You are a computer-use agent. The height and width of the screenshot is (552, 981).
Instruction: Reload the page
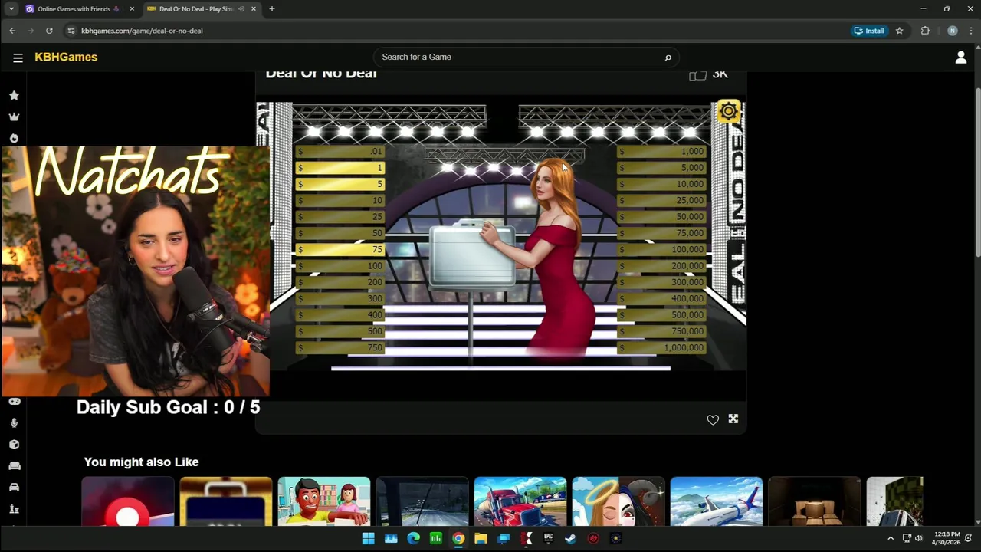coord(49,31)
